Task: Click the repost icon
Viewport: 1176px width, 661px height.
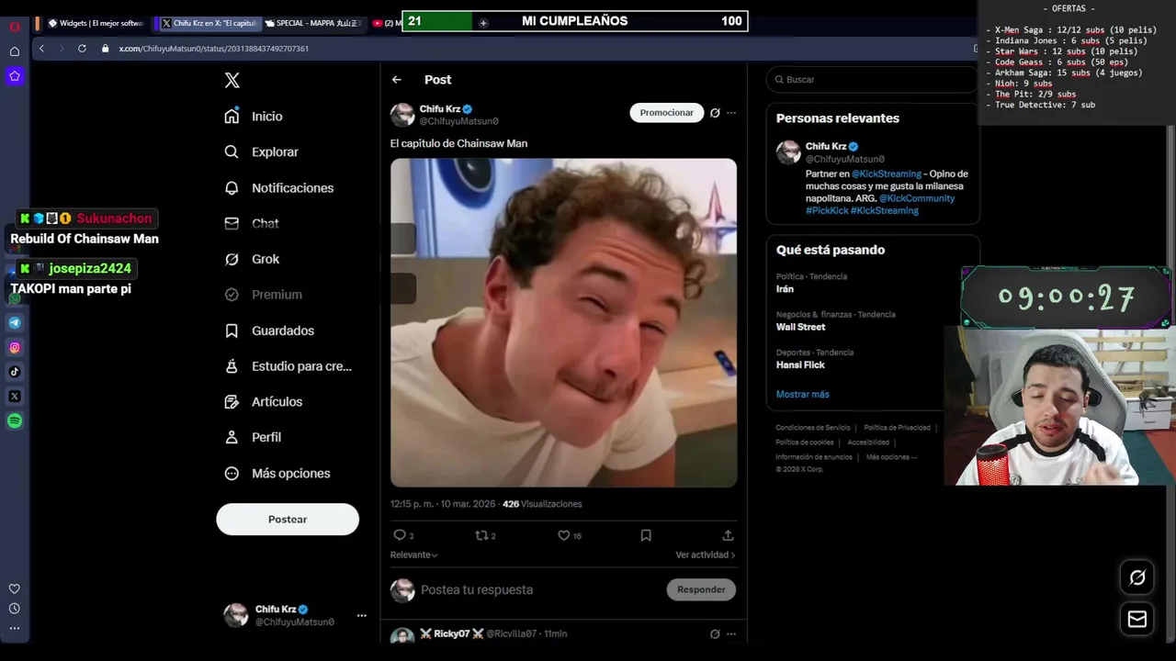Action: 481,535
